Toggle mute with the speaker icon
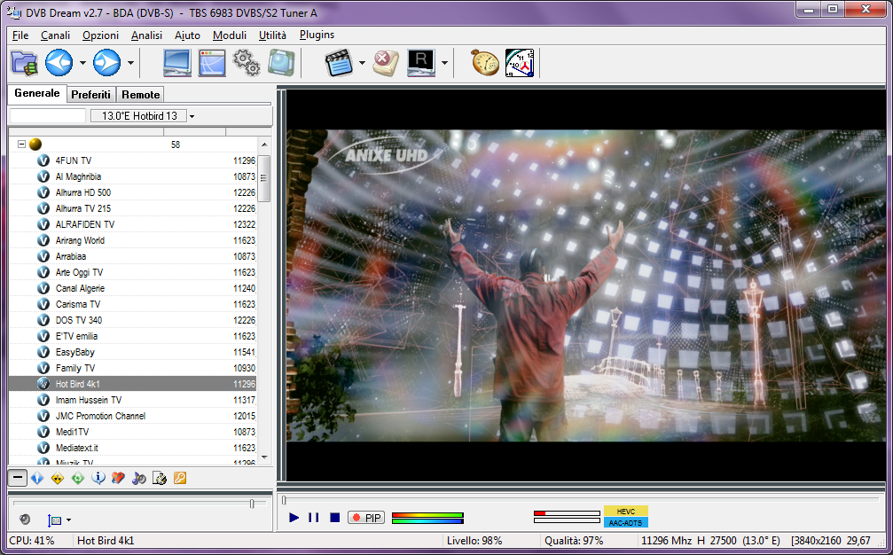This screenshot has height=555, width=893. (25, 520)
